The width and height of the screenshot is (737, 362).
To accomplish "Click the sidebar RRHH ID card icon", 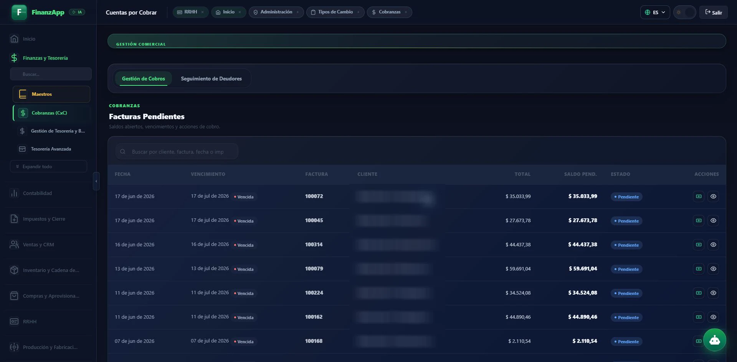I will tap(14, 321).
